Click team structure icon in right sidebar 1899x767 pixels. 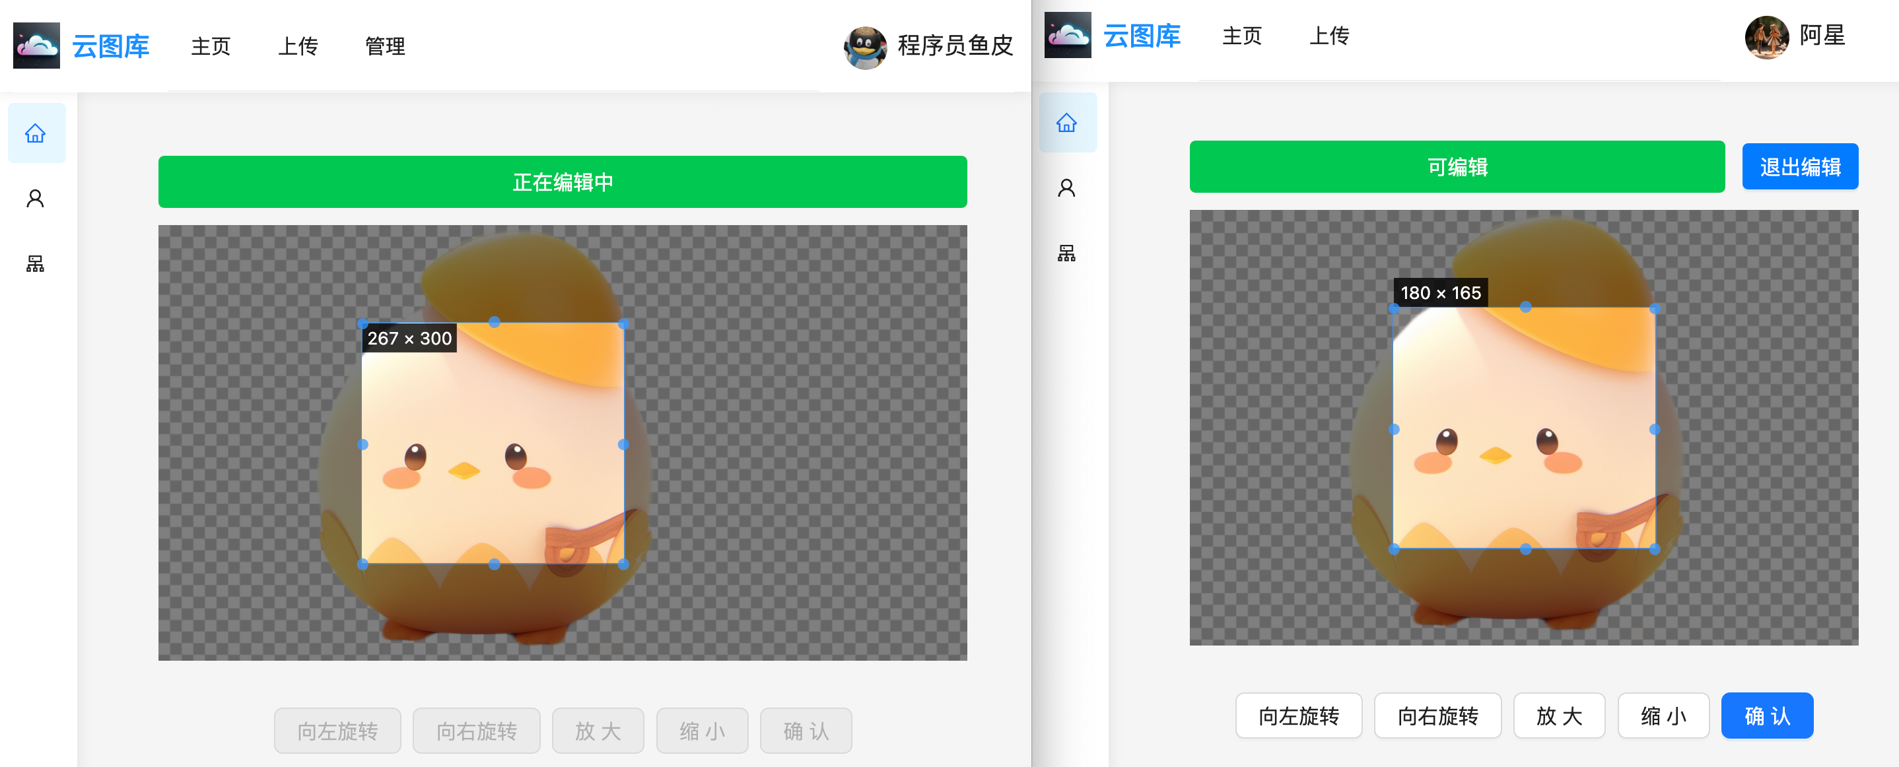coord(1066,253)
